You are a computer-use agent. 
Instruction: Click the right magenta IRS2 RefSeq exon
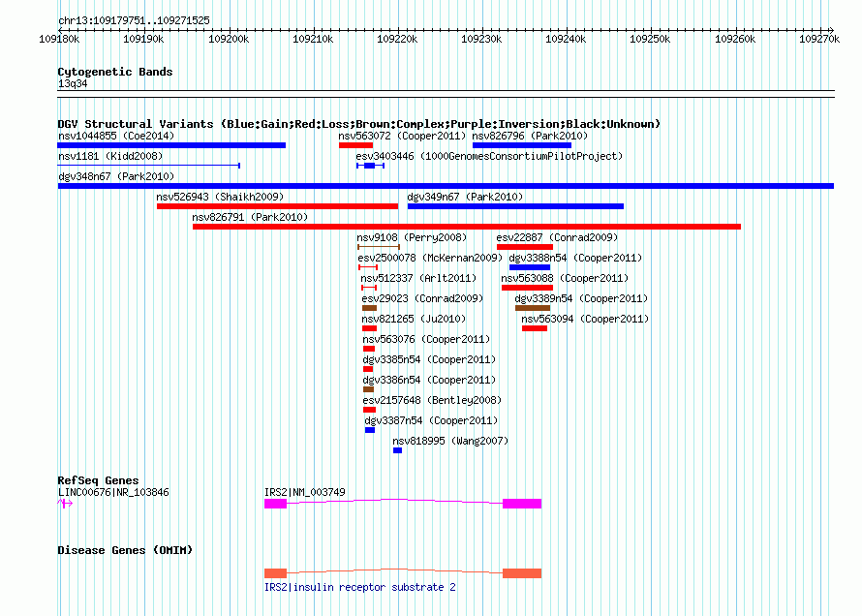click(x=522, y=504)
